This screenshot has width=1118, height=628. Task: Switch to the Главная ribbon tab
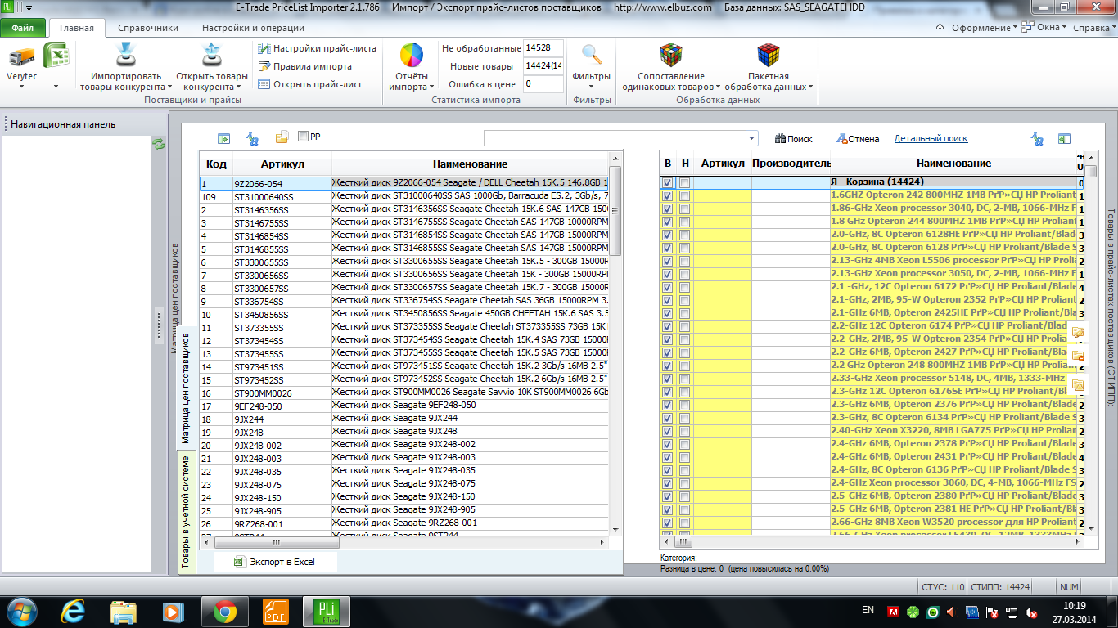point(77,28)
